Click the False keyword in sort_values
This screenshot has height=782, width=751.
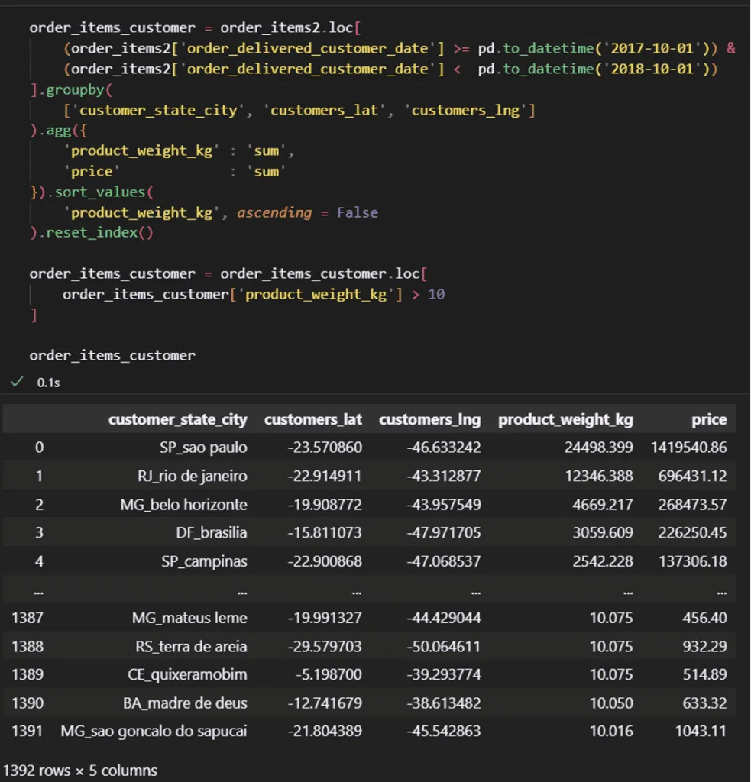pos(358,212)
